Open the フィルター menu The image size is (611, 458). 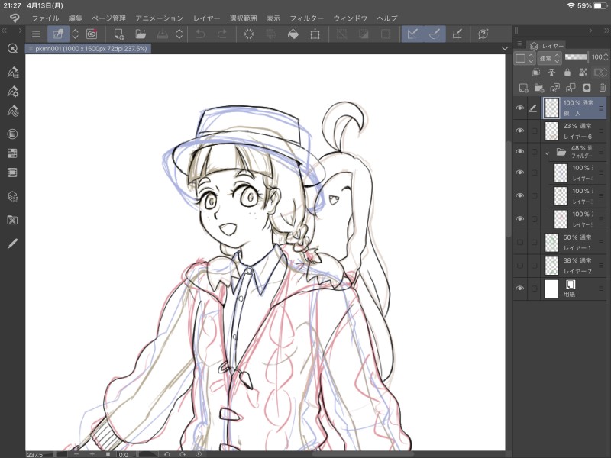coord(306,18)
